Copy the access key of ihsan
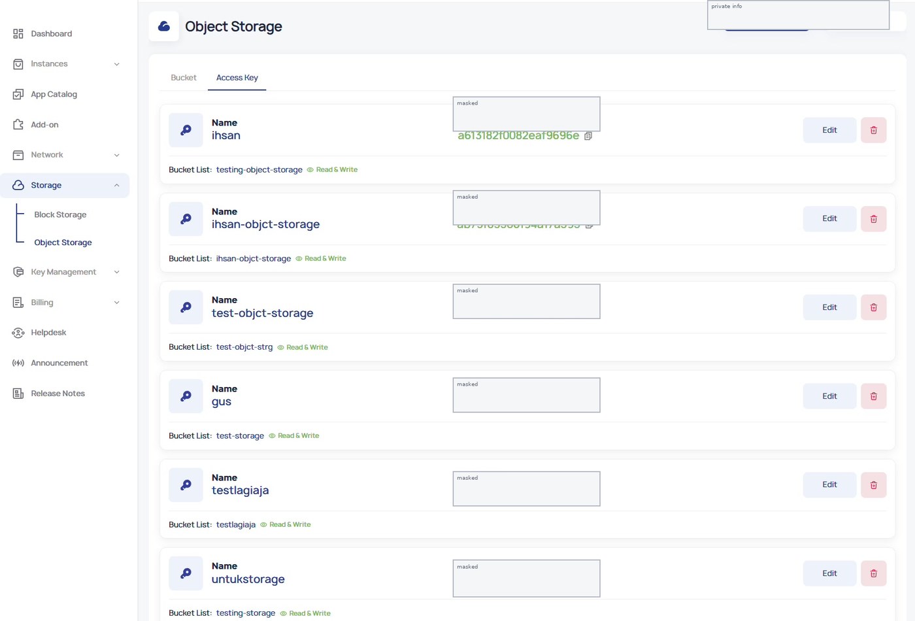 coord(588,136)
